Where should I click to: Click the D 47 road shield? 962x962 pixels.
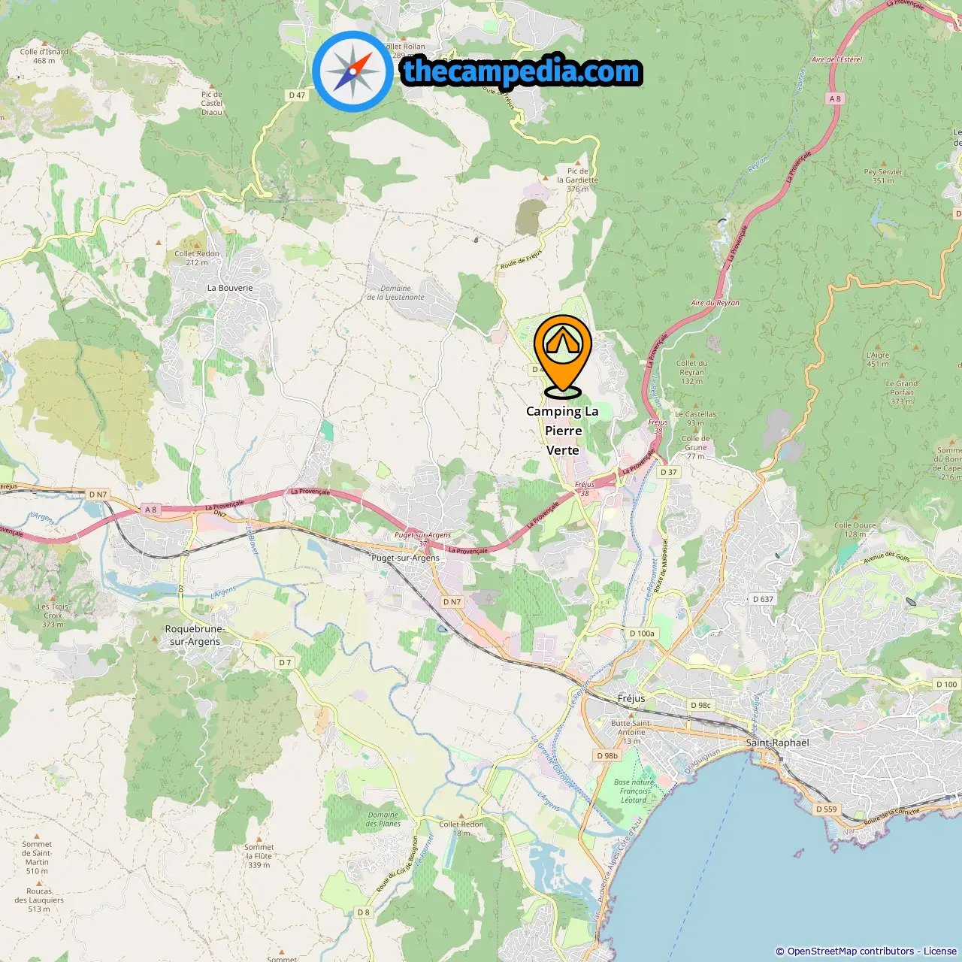[x=297, y=95]
